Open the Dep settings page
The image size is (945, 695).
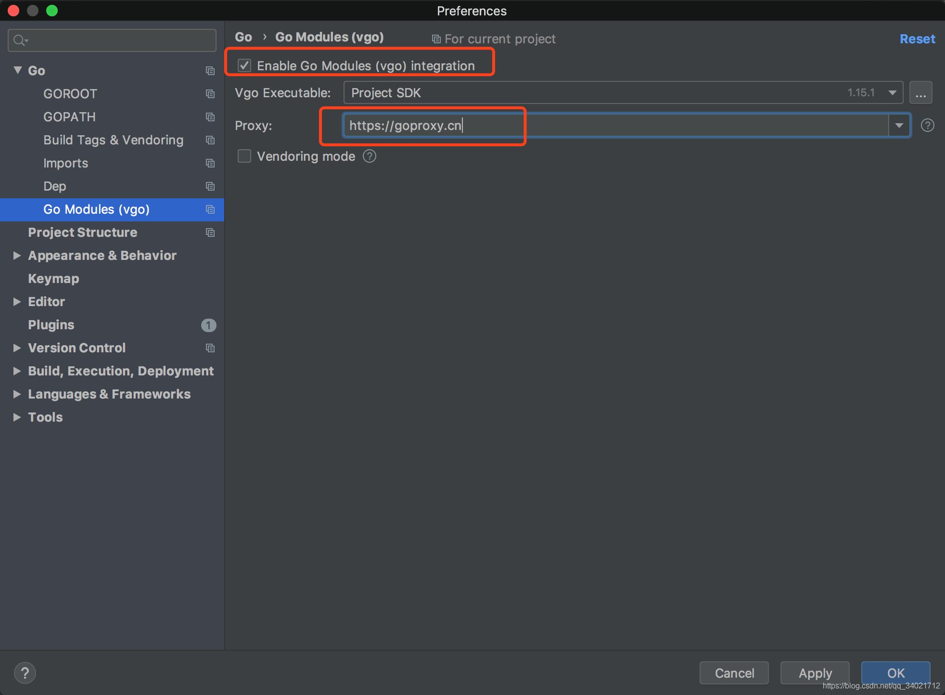55,186
